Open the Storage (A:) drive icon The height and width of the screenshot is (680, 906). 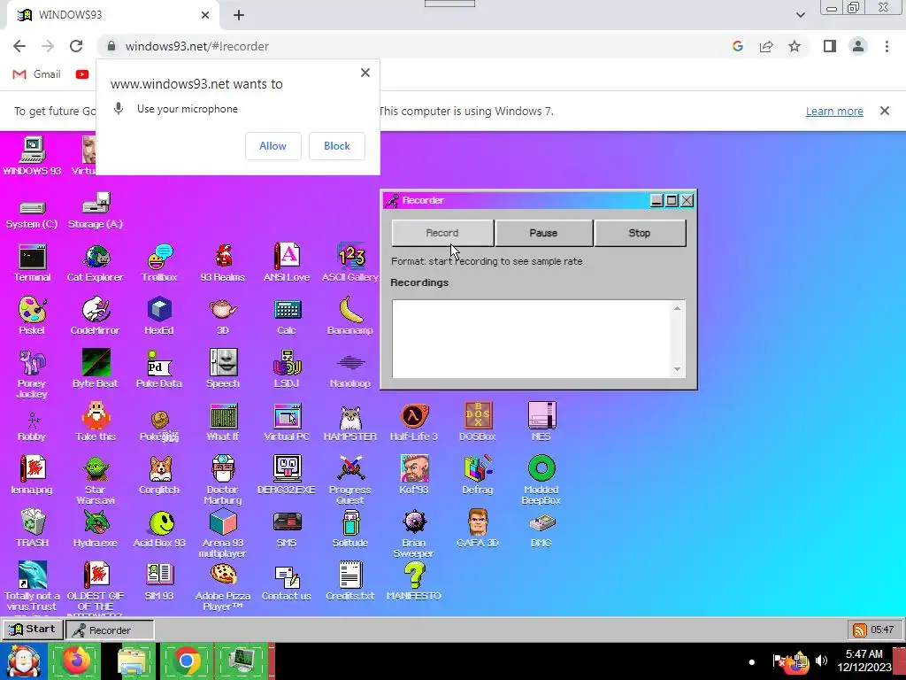[96, 211]
